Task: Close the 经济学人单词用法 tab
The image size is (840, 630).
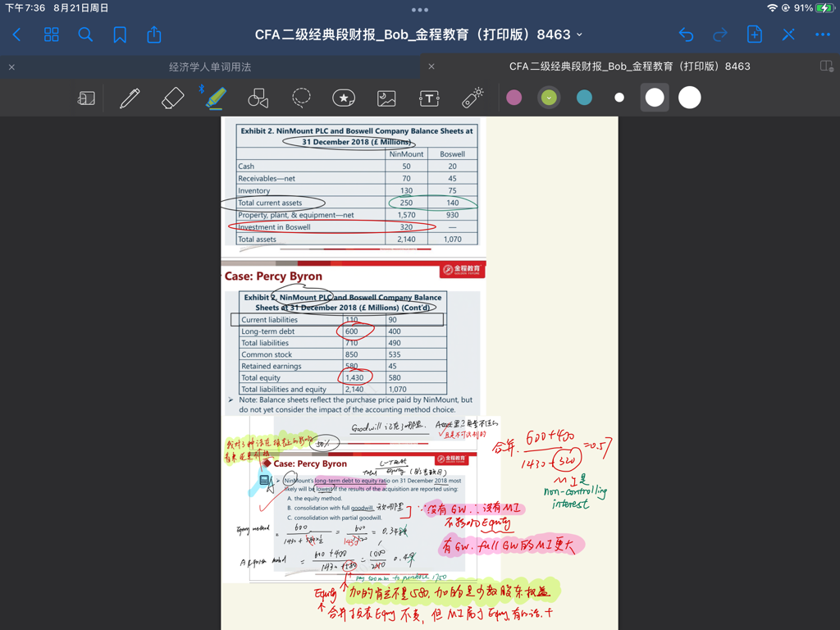Action: click(11, 67)
